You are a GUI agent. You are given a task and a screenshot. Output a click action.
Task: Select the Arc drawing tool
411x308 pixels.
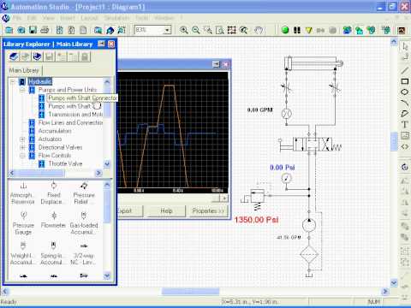coord(405,103)
